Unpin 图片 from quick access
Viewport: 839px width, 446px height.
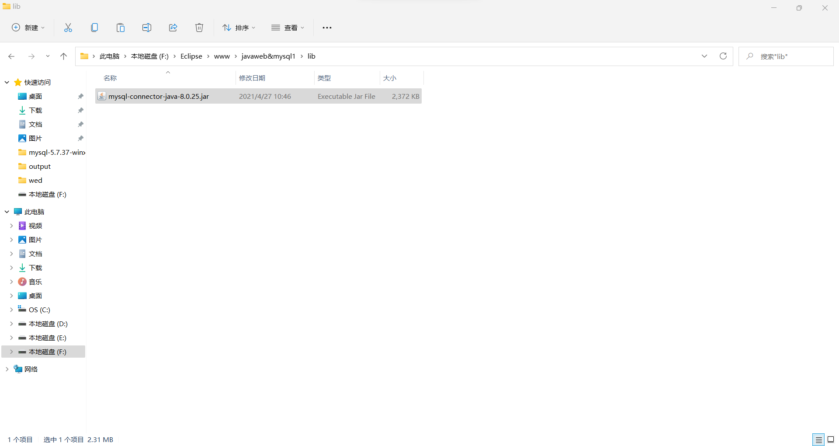click(80, 138)
